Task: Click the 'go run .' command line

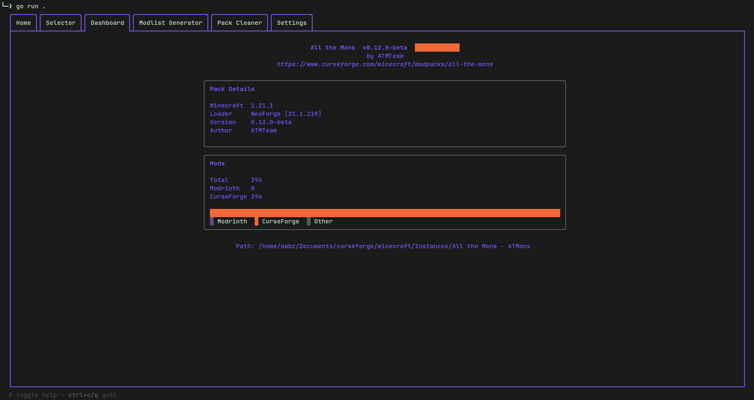Action: (x=31, y=6)
